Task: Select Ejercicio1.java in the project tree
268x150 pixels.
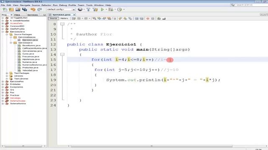Action: tap(30, 40)
